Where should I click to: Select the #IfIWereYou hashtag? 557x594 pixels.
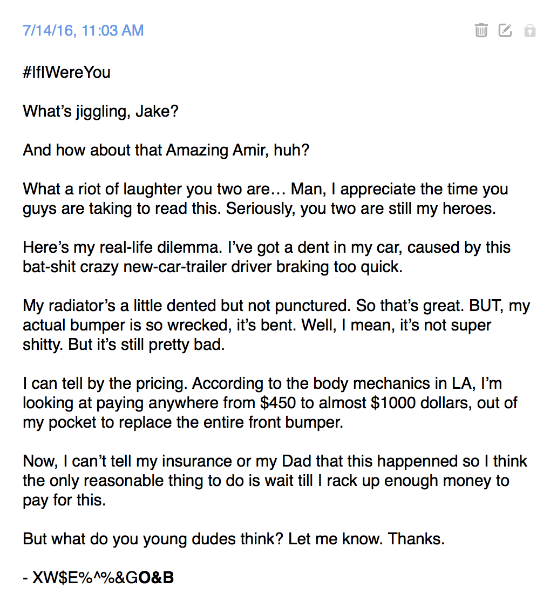pos(66,72)
